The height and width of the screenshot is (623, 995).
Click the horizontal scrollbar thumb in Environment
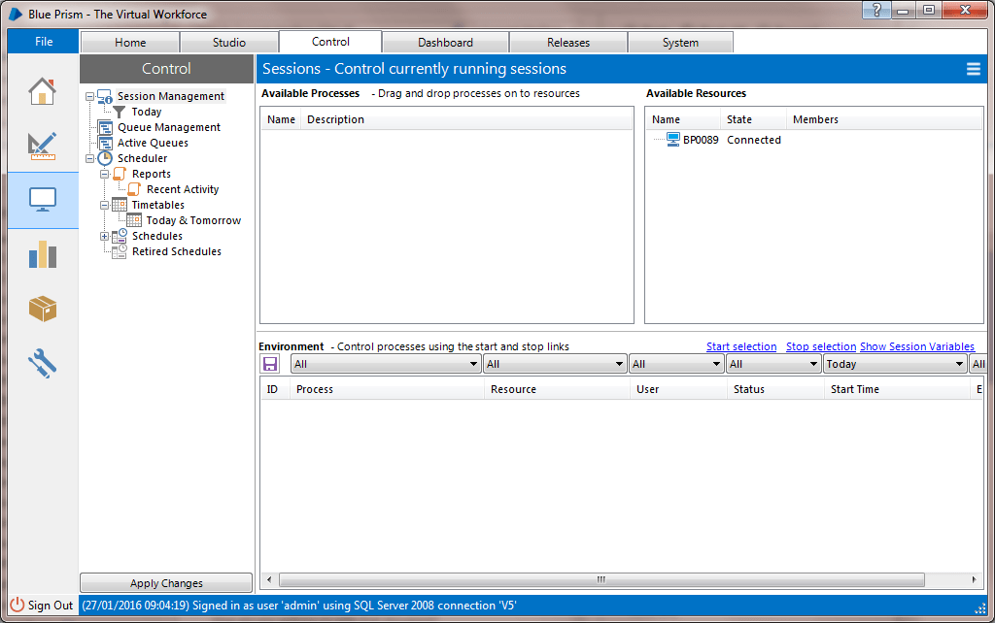pyautogui.click(x=601, y=580)
